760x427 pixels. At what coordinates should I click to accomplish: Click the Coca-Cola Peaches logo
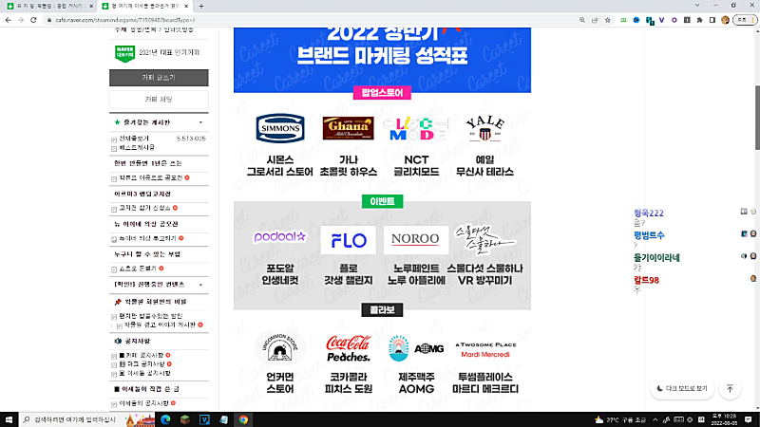pos(348,348)
